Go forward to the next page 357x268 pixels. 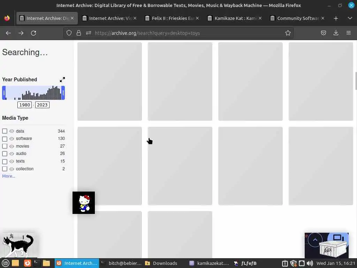[21, 33]
